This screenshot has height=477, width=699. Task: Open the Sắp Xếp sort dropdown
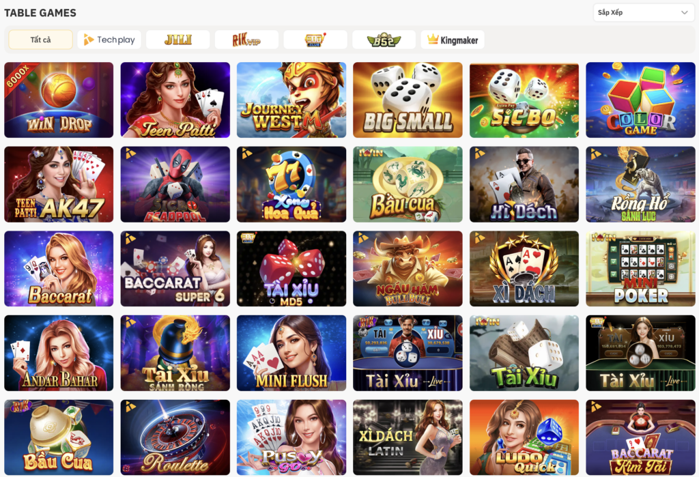point(644,12)
